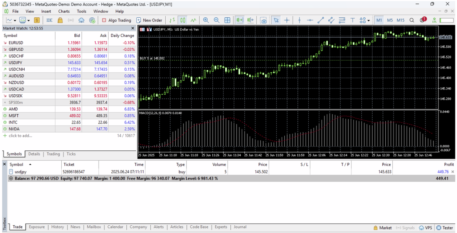Viewport: 457px width, 233px height.
Task: Select the Text label tool
Action: click(352, 20)
